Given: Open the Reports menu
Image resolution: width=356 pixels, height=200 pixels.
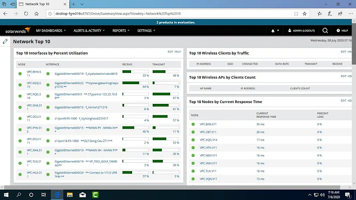Looking at the screenshot, I should click(x=121, y=31).
